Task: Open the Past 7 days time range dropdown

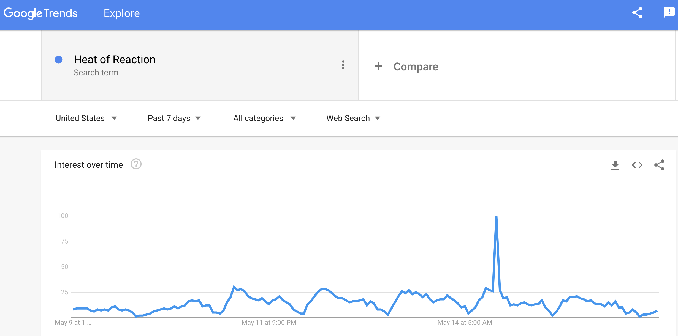Action: coord(174,118)
